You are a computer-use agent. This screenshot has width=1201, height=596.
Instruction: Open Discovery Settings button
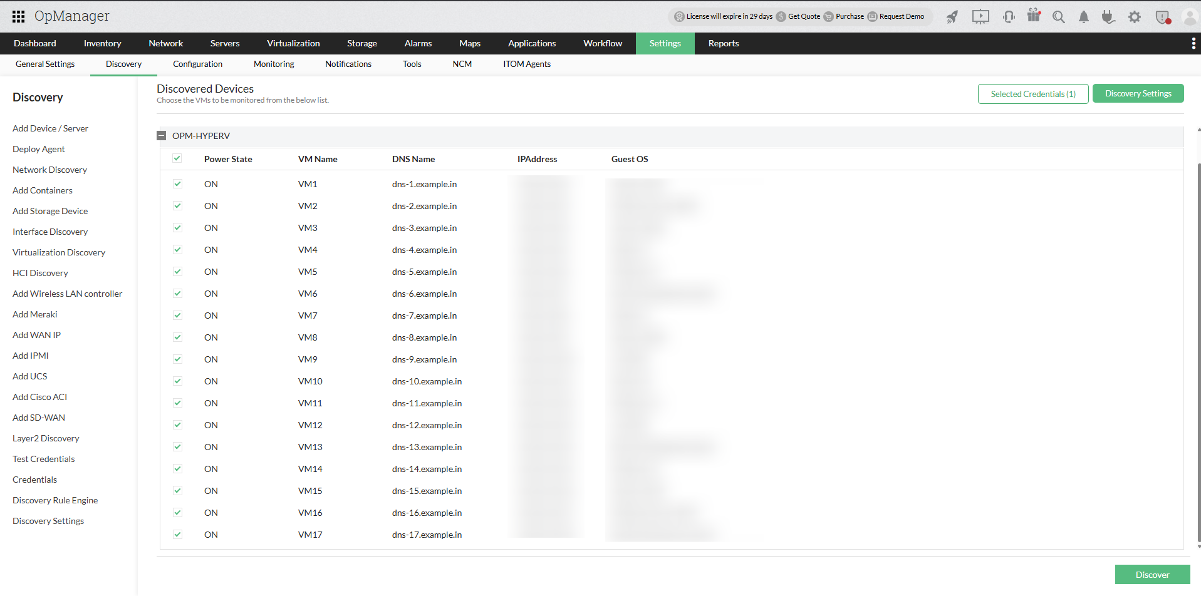[x=1138, y=93]
